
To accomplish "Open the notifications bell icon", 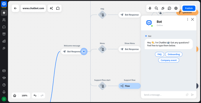I will [4, 92].
